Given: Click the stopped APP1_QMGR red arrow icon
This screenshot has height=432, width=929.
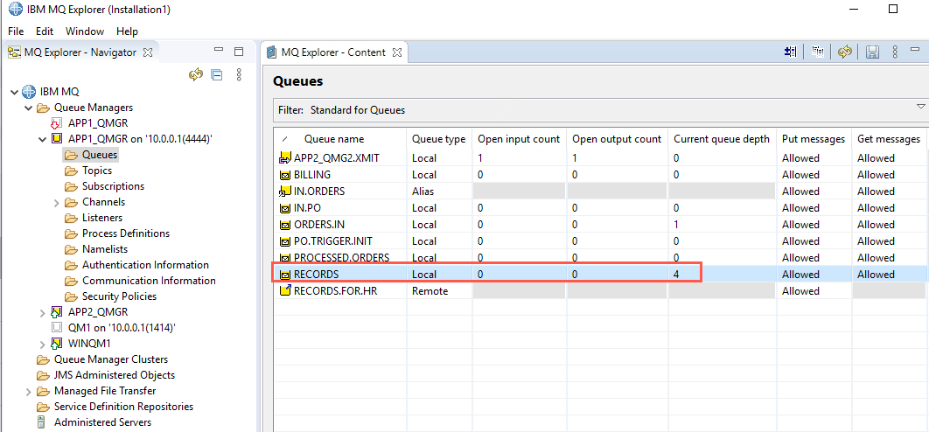Looking at the screenshot, I should [x=56, y=123].
